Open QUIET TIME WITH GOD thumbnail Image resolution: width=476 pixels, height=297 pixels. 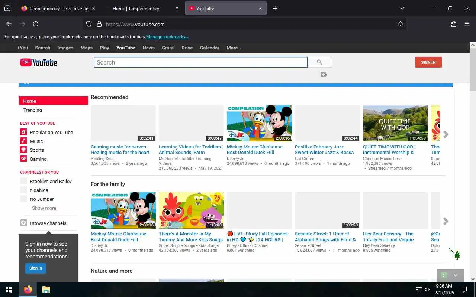point(395,123)
